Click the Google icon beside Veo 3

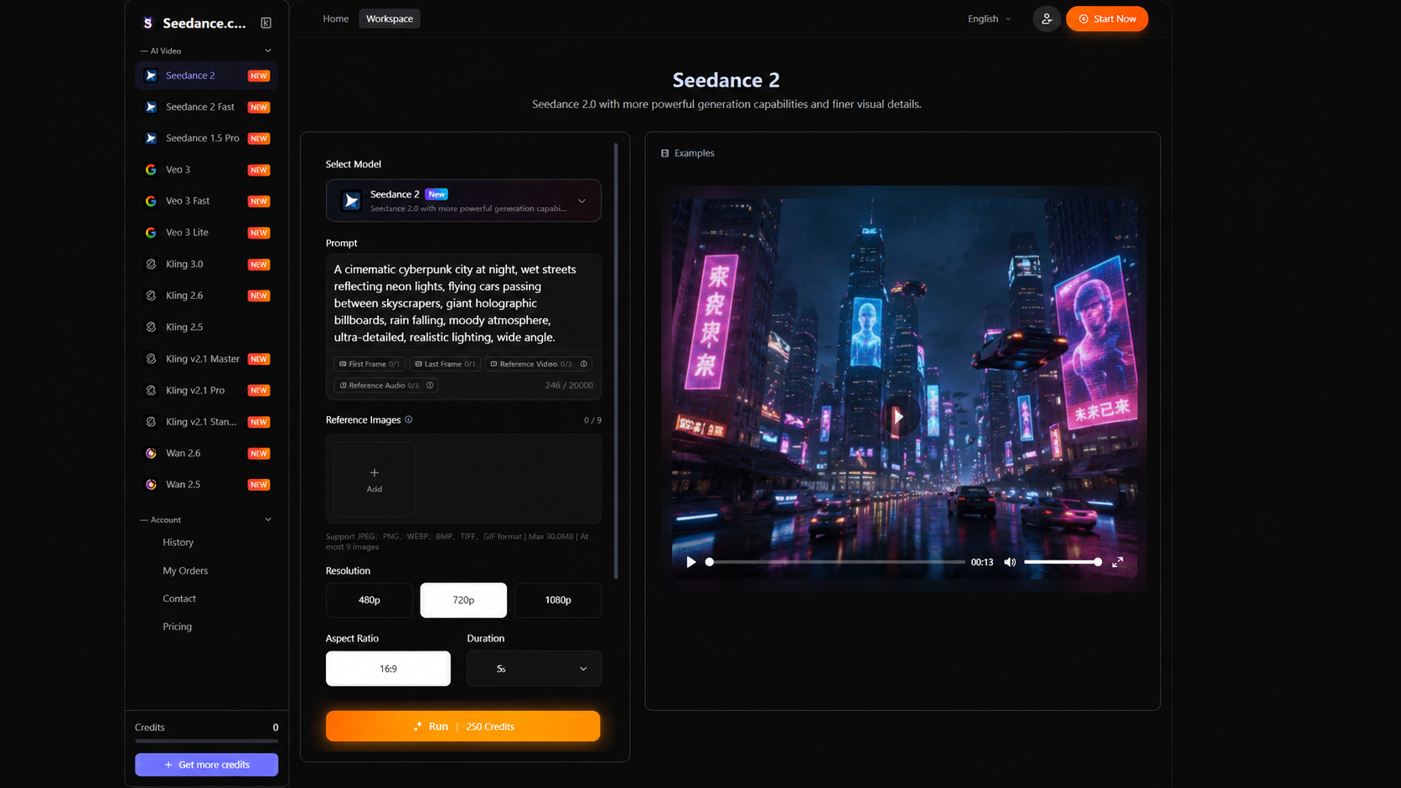point(151,170)
